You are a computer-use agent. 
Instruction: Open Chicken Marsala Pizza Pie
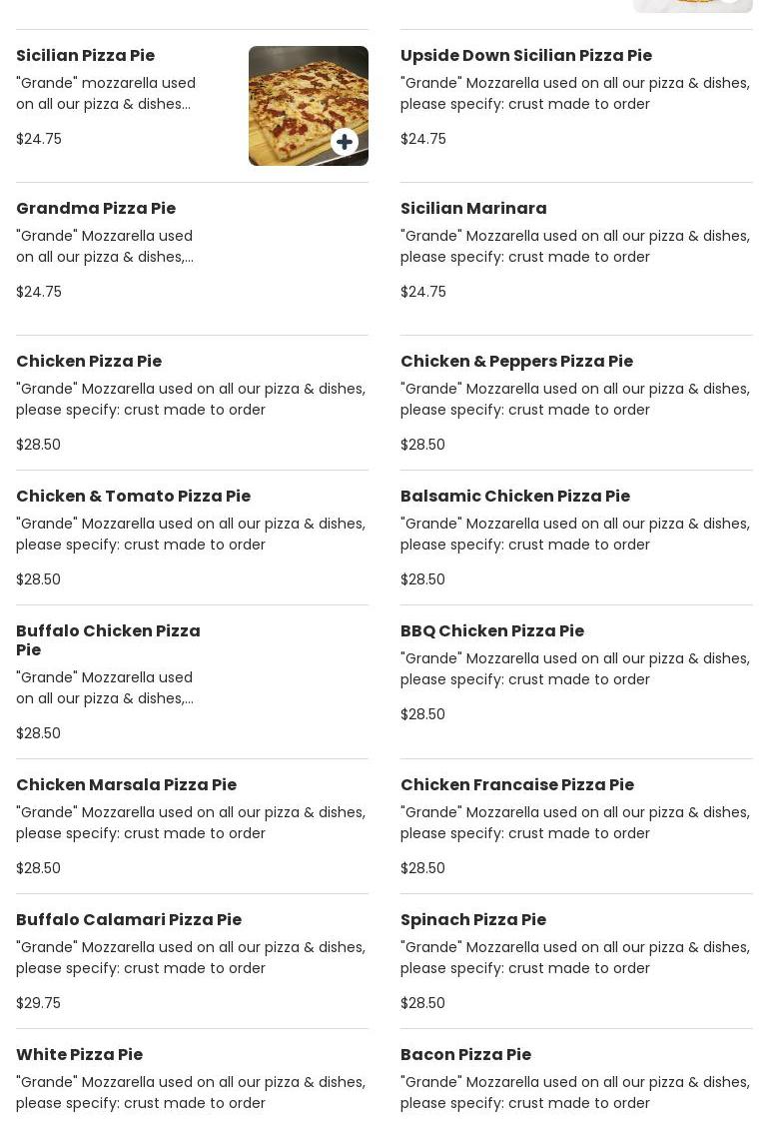[126, 785]
